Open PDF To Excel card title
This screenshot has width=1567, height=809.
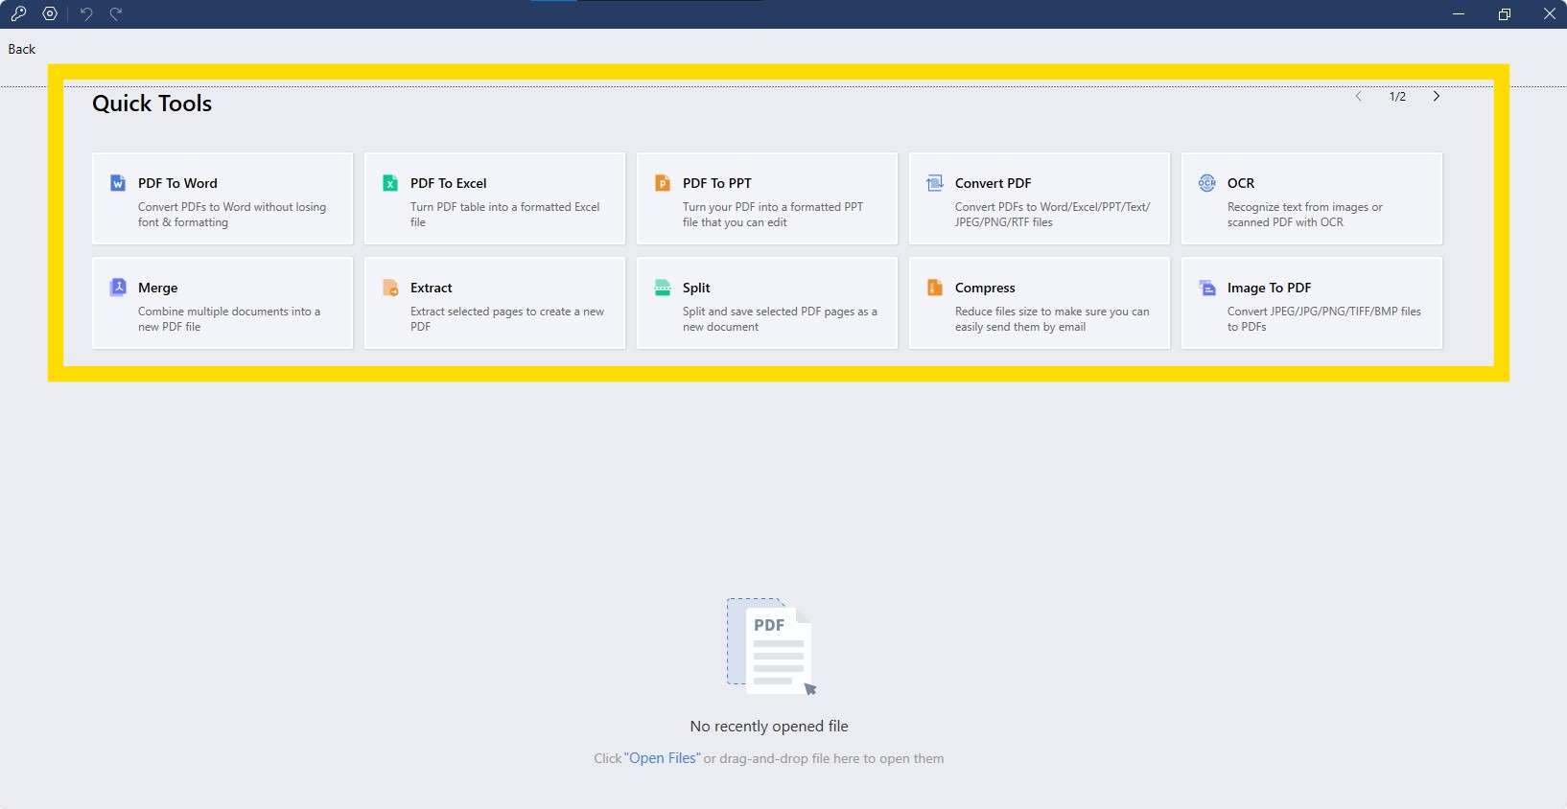[x=449, y=183]
